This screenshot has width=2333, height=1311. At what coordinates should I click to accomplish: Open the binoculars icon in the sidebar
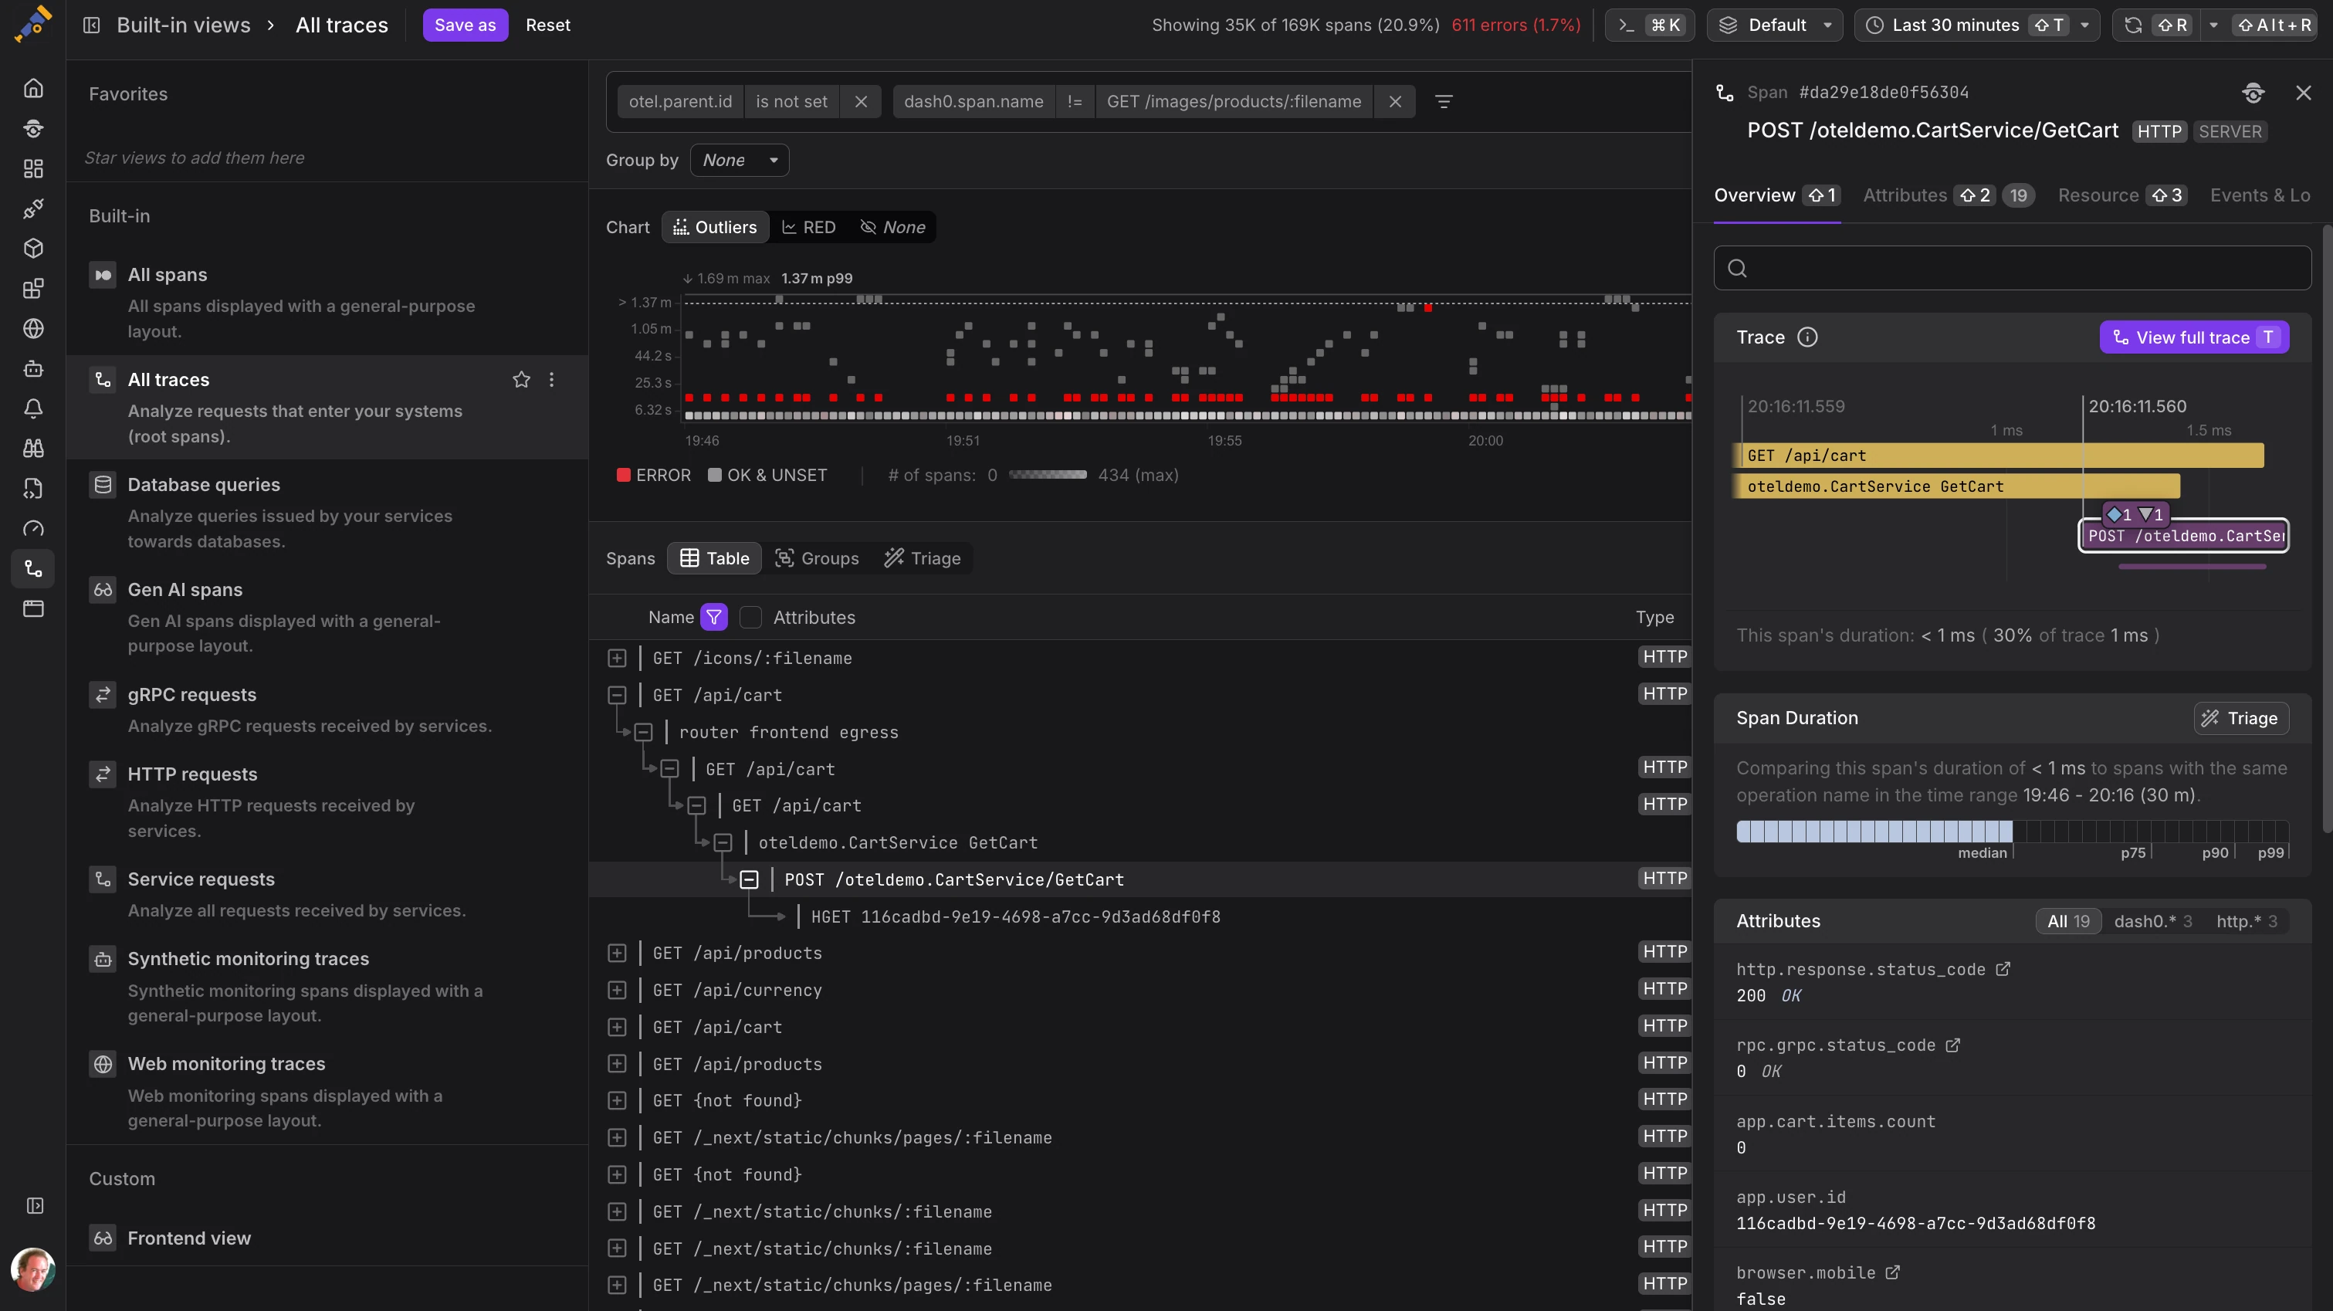33,449
